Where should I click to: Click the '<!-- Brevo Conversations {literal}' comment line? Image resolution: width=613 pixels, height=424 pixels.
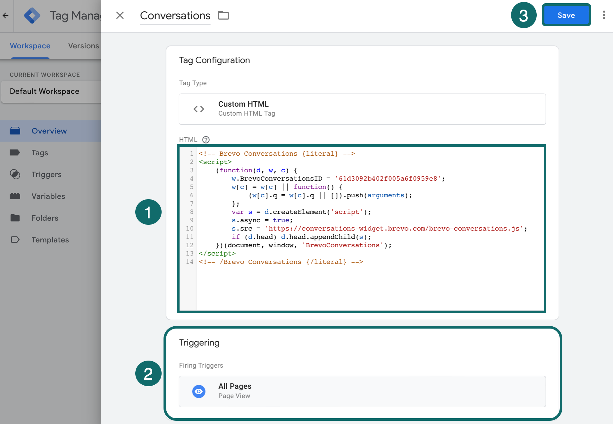pyautogui.click(x=277, y=154)
